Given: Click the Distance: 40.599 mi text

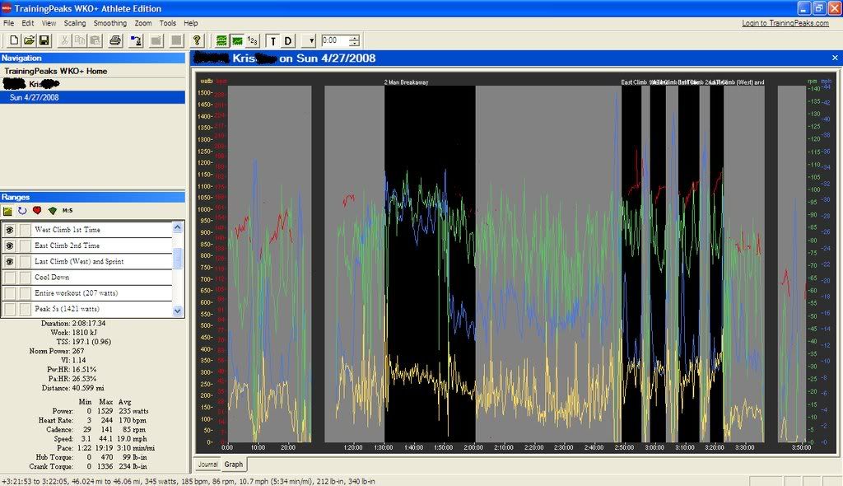Looking at the screenshot, I should [x=72, y=387].
